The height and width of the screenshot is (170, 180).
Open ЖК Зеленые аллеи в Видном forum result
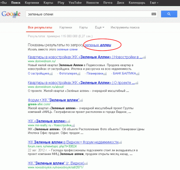pyautogui.click(x=73, y=142)
